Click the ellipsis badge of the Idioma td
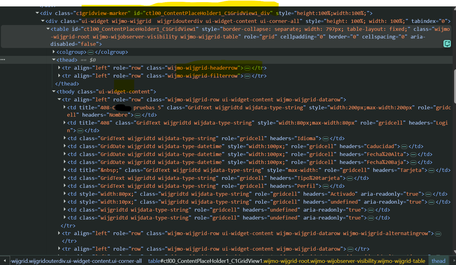The height and width of the screenshot is (265, 456). 326,139
